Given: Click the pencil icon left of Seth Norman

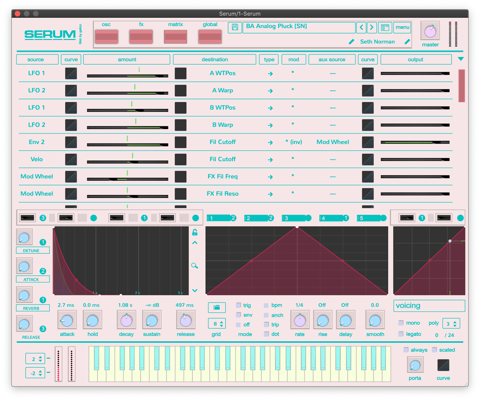Looking at the screenshot, I should point(351,42).
